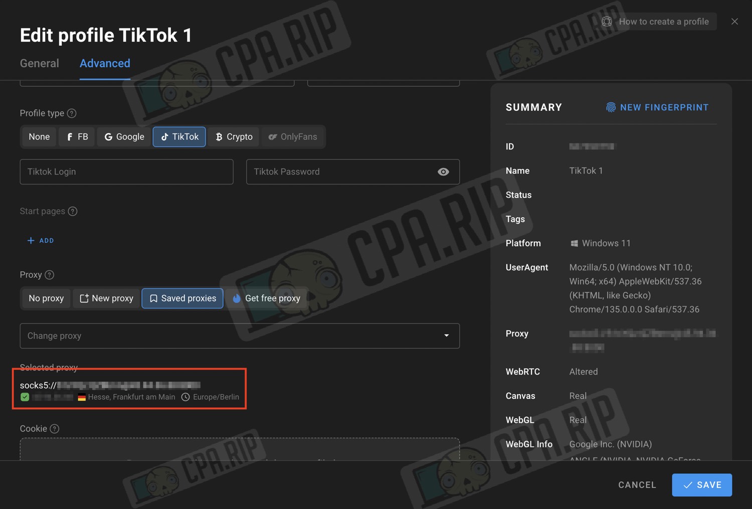Screen dimensions: 752x509
Task: Click the German flag icon
Action: (x=82, y=397)
